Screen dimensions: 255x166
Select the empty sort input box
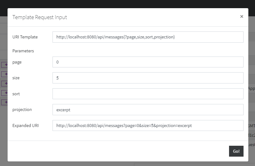coord(148,94)
